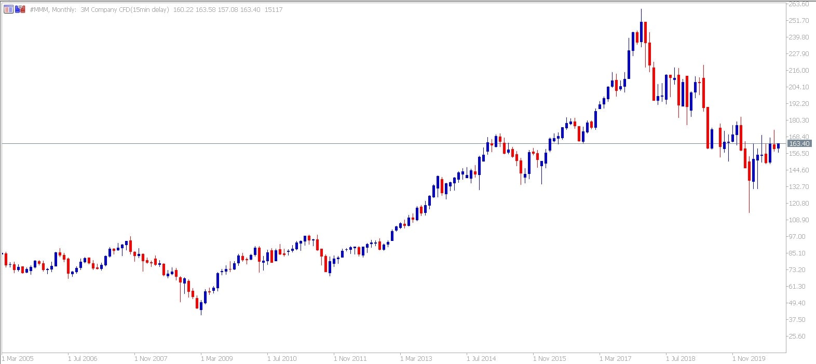Click the 1 Mar 2005 date label
Image resolution: width=816 pixels, height=364 pixels.
(x=18, y=358)
